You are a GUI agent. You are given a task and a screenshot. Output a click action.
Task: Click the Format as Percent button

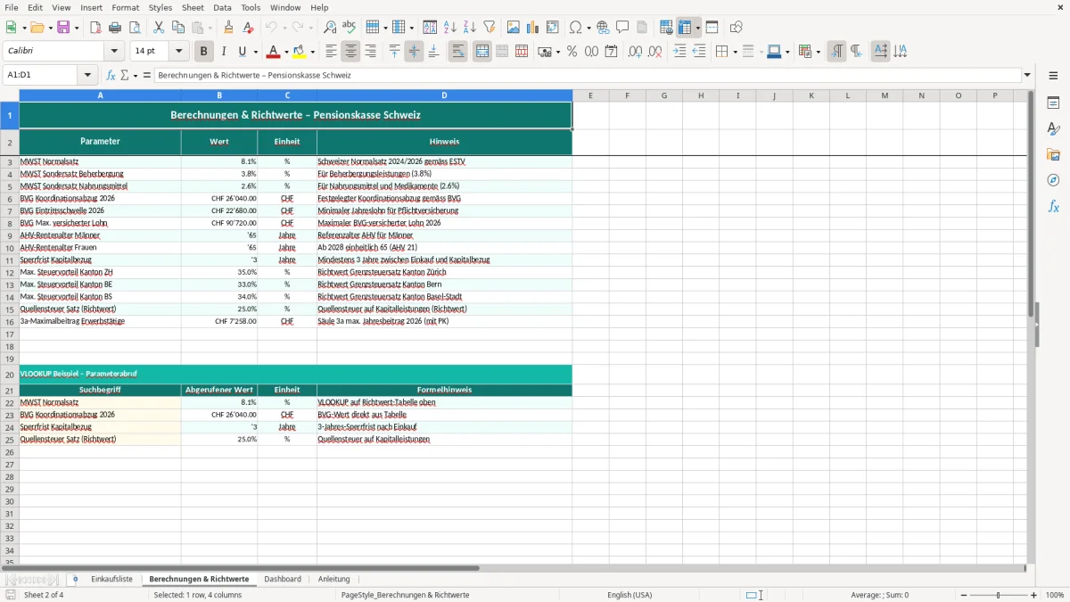click(572, 52)
